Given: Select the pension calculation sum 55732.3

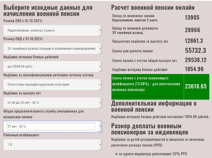Looking at the screenshot, I should click(195, 51).
